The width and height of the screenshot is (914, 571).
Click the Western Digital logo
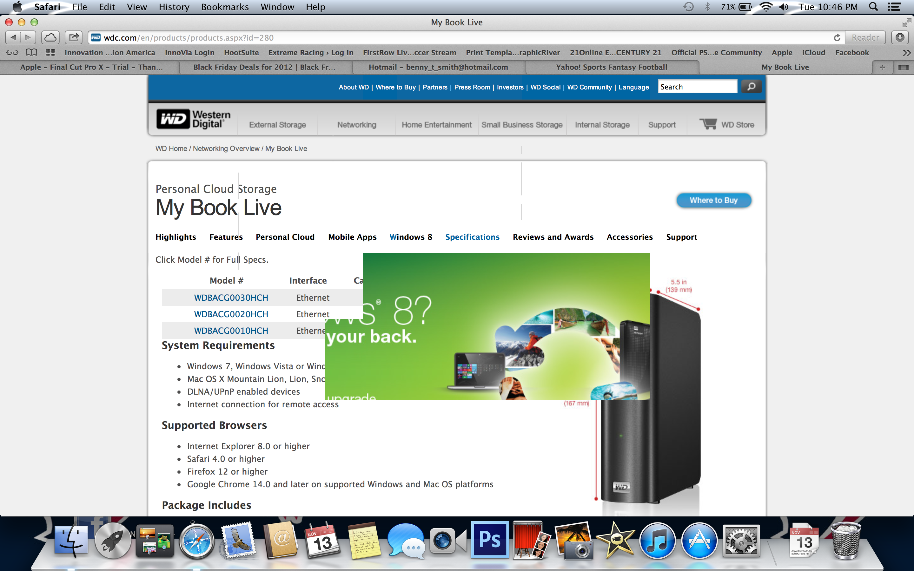pyautogui.click(x=193, y=119)
